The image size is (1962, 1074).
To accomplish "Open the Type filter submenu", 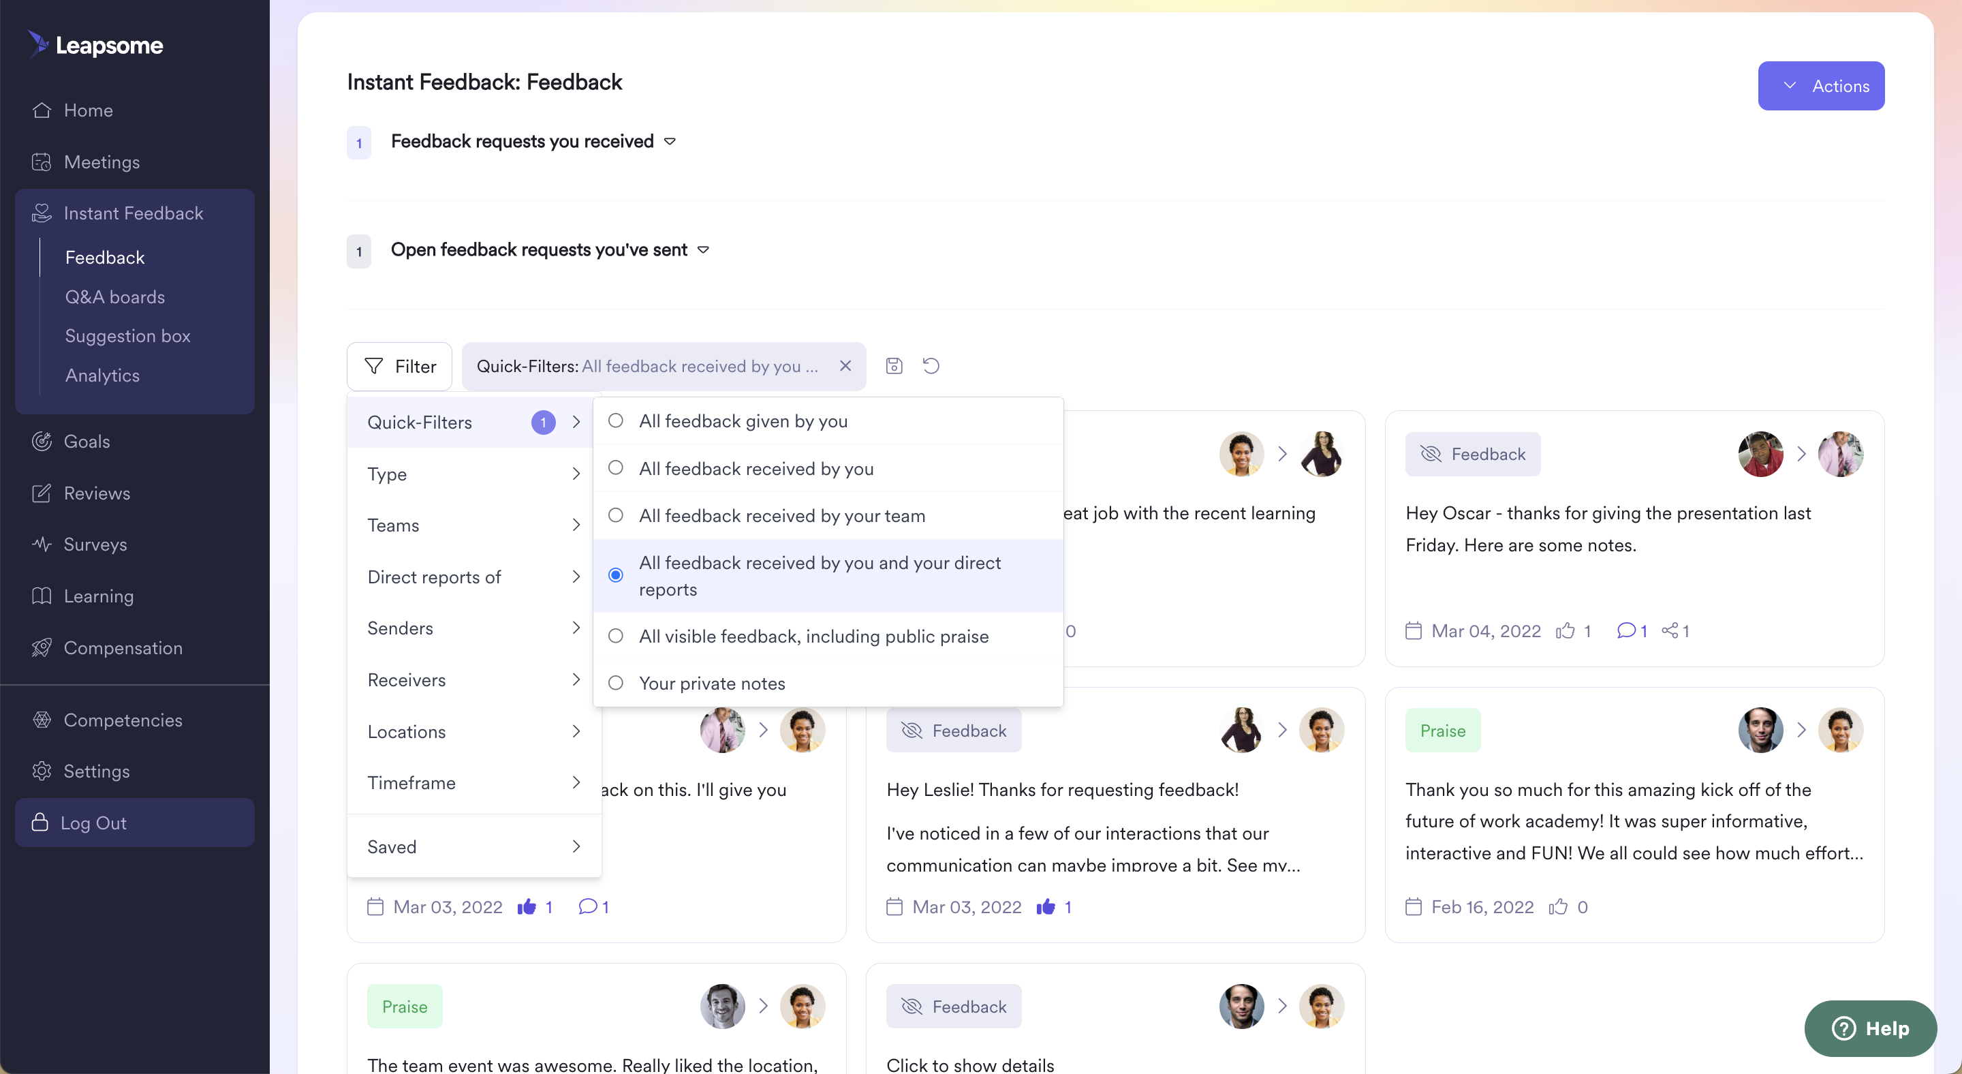I will coord(473,474).
